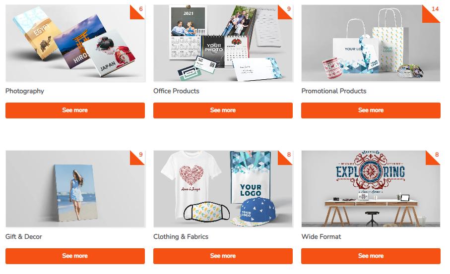Click the orange corner badge showing 6
Screen dimensions: 450x274
(139, 10)
